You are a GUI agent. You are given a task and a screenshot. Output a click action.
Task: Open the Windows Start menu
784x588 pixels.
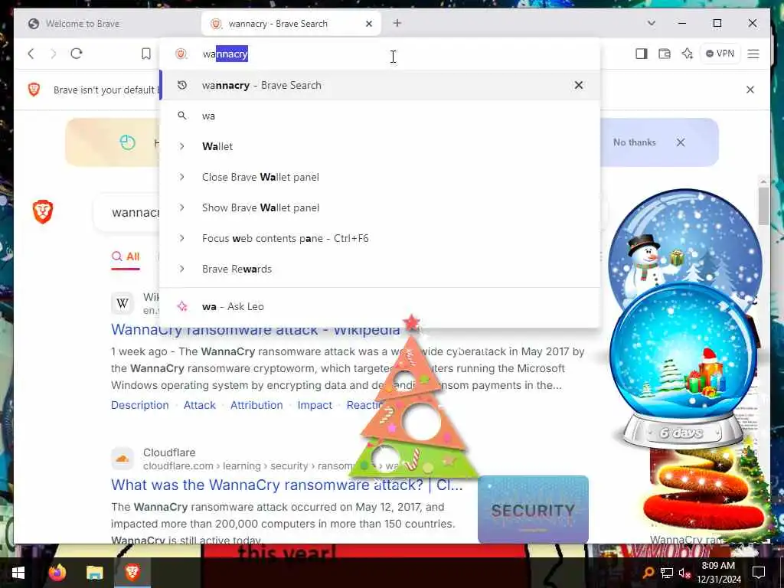(18, 573)
